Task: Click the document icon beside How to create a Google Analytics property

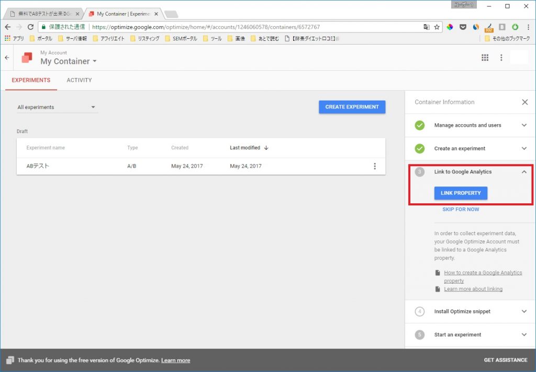Action: click(x=437, y=273)
